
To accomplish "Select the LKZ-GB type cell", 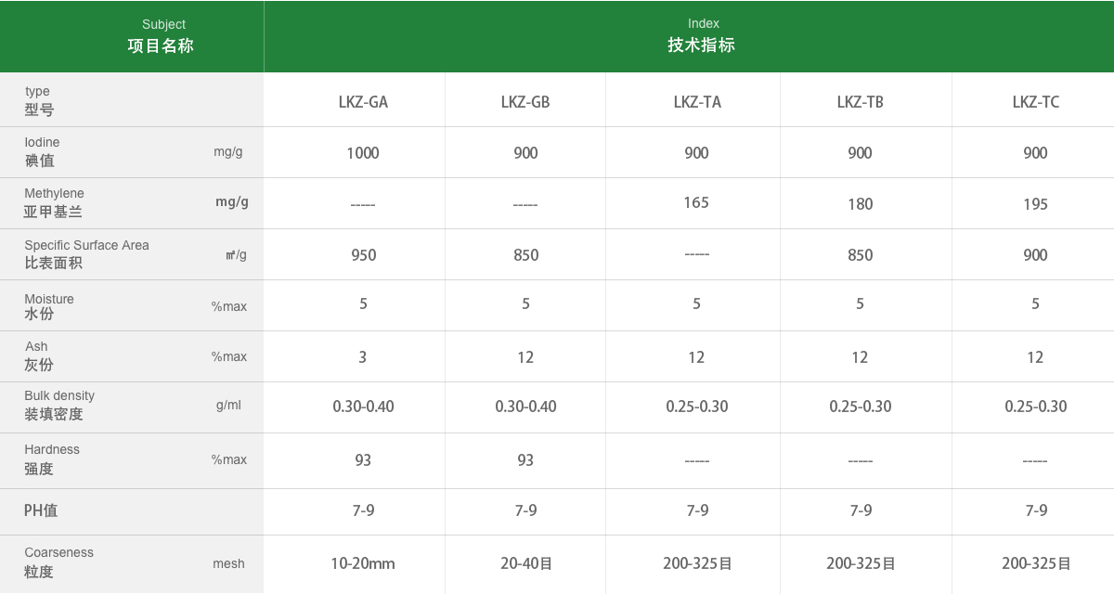I will (525, 102).
